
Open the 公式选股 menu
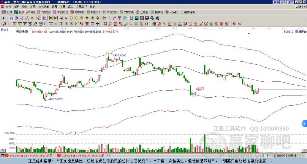click(44, 7)
